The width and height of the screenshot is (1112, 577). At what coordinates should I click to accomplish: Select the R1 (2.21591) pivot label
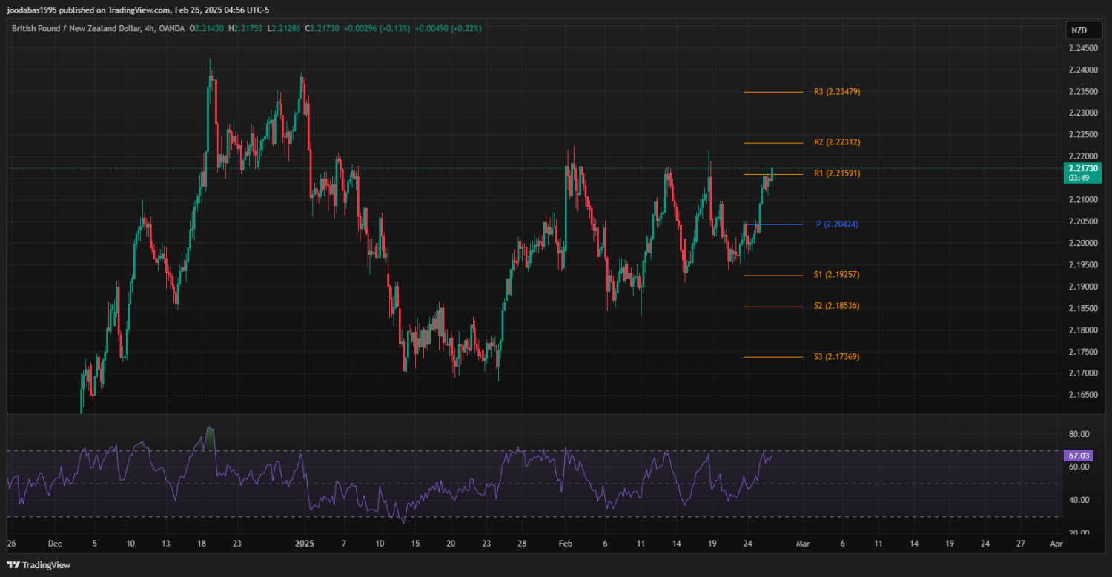click(836, 173)
